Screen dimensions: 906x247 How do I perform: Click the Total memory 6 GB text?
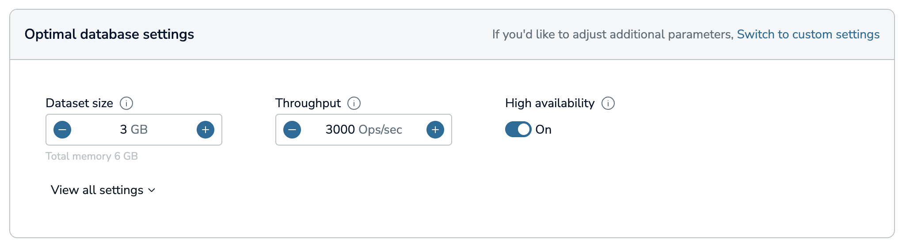[x=92, y=156]
